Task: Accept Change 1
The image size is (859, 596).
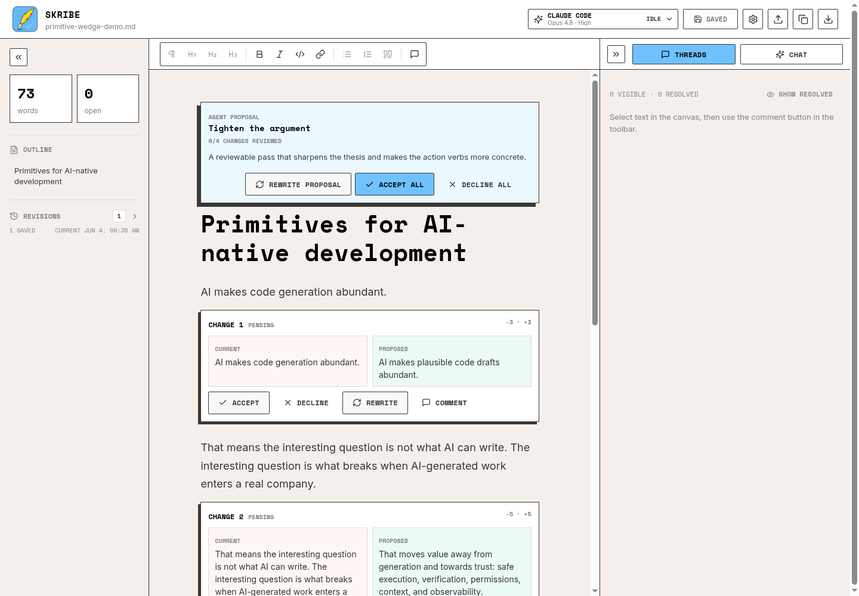Action: (239, 403)
